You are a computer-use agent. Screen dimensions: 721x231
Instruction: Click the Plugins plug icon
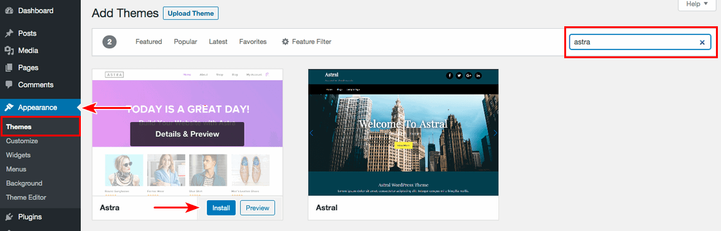coord(9,217)
